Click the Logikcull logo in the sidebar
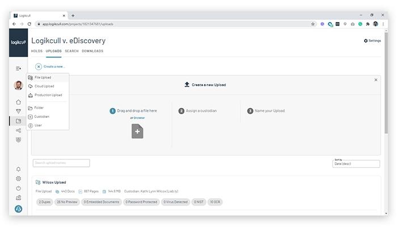397x227 pixels. coord(19,43)
